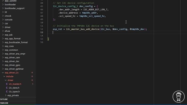Open the esp_driver_dac folder
This screenshot has height=105, width=187.
click(x=12, y=61)
